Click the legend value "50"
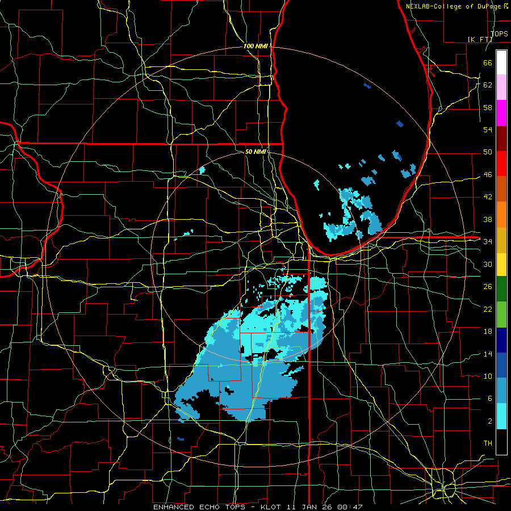 pyautogui.click(x=488, y=152)
